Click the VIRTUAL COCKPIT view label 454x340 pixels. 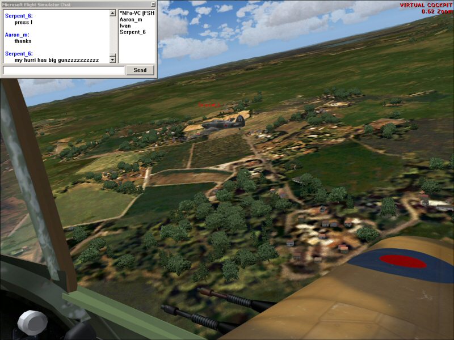[426, 5]
